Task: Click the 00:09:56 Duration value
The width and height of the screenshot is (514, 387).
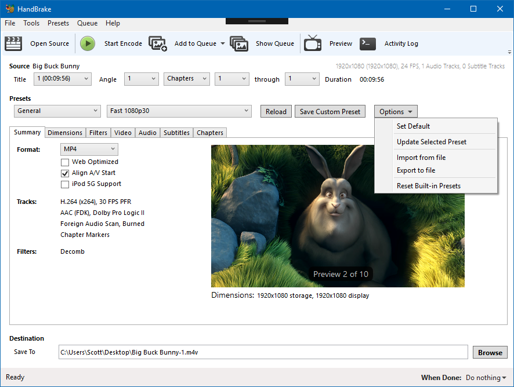Action: point(372,79)
